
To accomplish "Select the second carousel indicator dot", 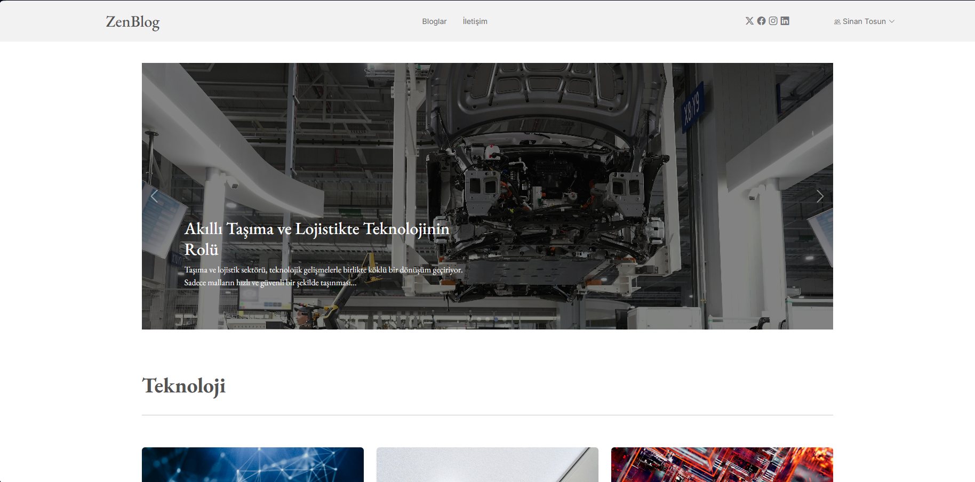I will (x=479, y=319).
